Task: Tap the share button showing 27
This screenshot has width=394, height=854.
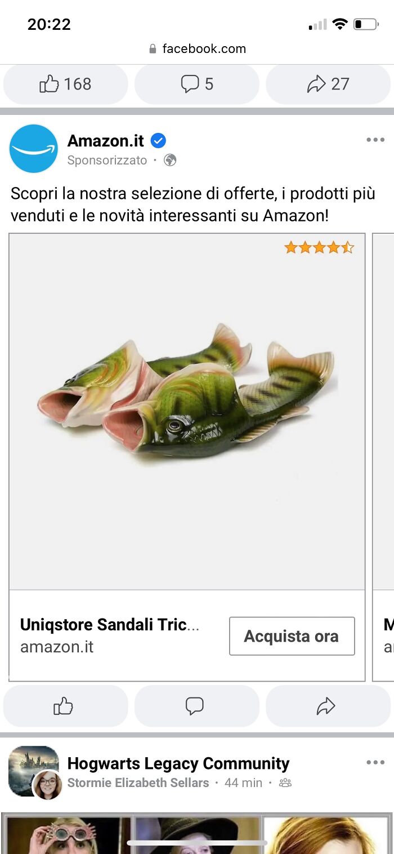Action: tap(328, 84)
